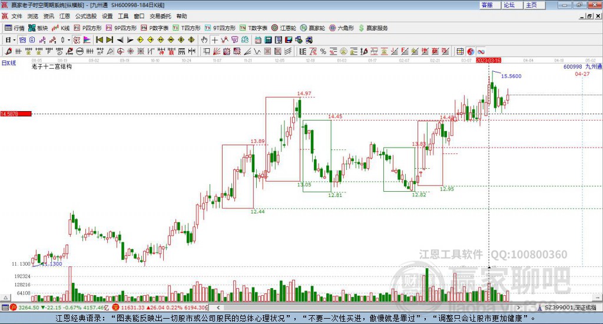Click the 15.5600 high price label

pyautogui.click(x=511, y=76)
